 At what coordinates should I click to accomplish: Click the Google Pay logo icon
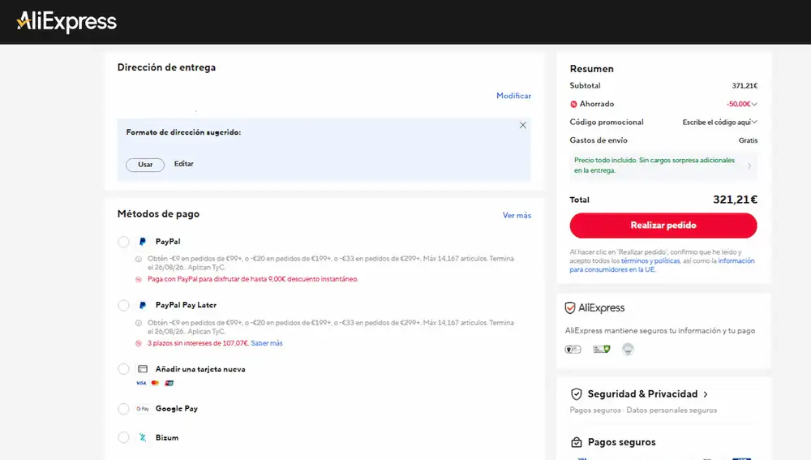click(143, 409)
